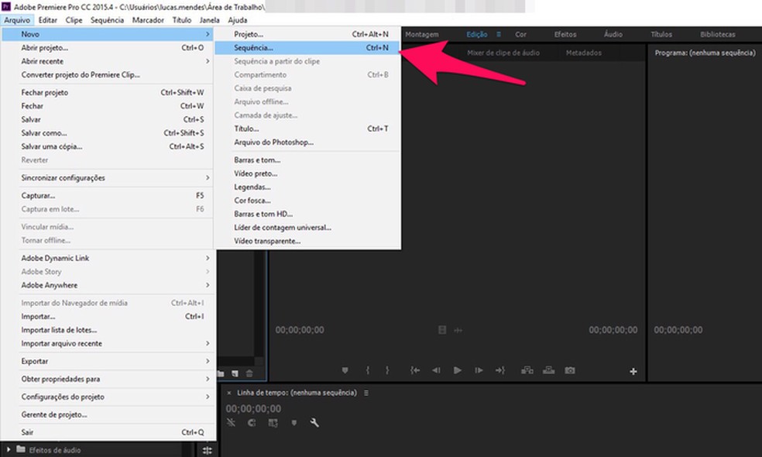Choose Importar... in the Arquivo menu
762x457 pixels.
click(x=39, y=316)
